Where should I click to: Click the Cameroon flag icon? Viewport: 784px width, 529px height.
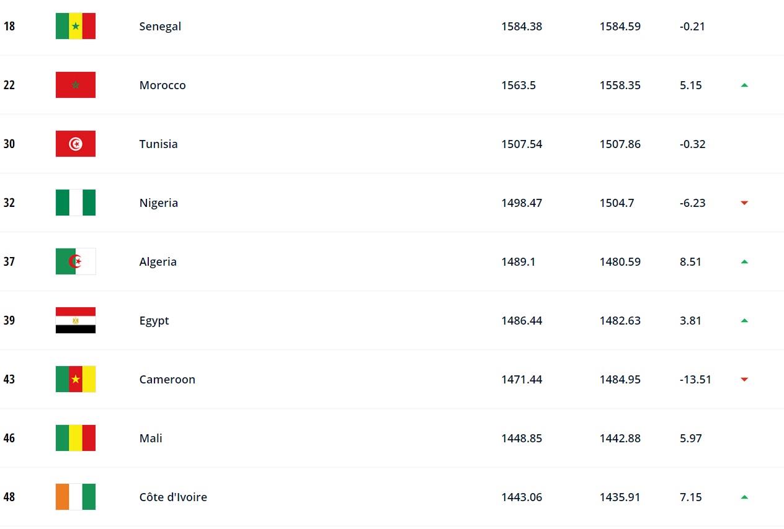(x=76, y=379)
